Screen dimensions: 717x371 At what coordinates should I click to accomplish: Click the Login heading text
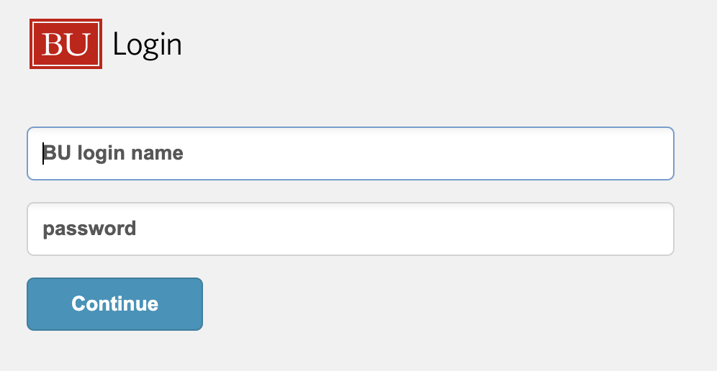pyautogui.click(x=148, y=45)
